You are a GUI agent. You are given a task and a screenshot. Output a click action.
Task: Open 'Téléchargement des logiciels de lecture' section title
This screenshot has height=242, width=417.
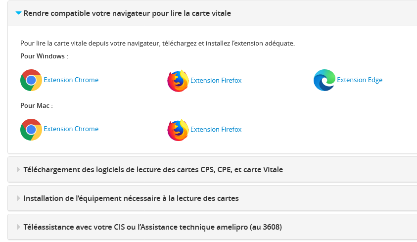153,170
